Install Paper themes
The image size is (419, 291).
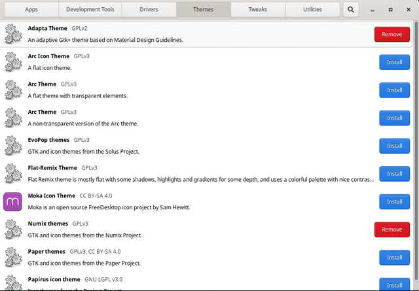[394, 258]
